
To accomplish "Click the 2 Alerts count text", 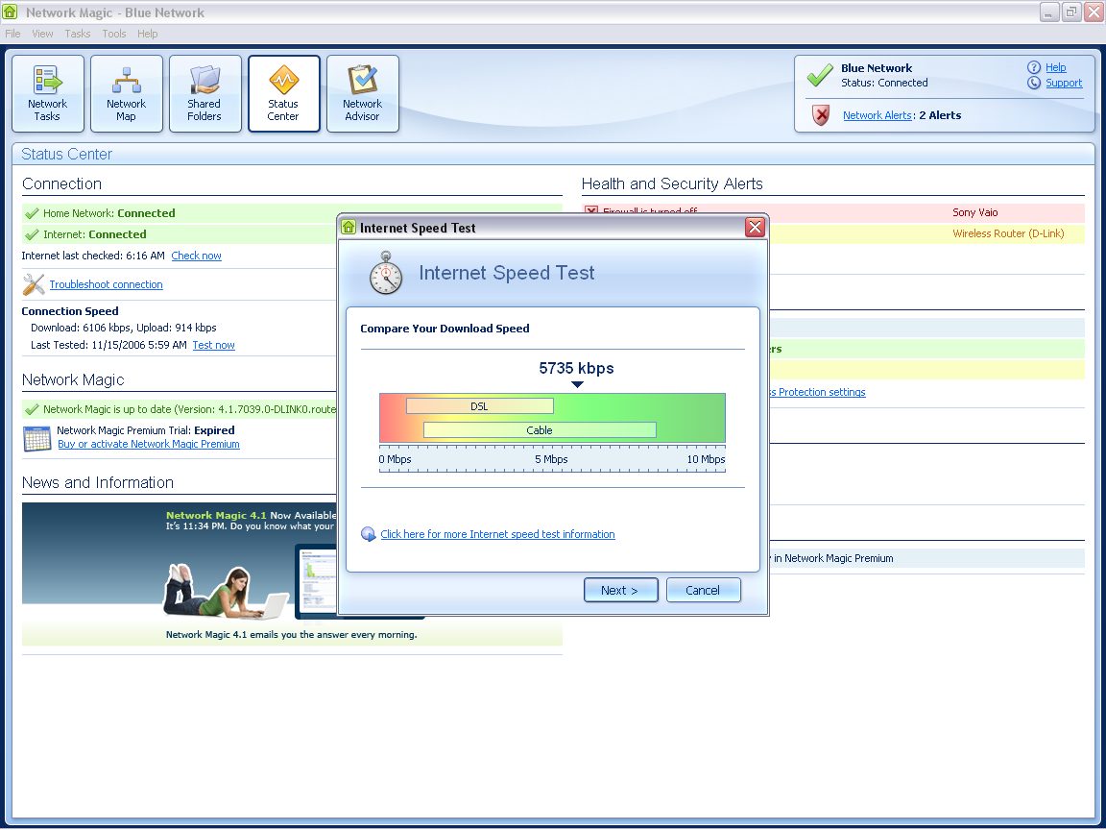I will pos(940,115).
